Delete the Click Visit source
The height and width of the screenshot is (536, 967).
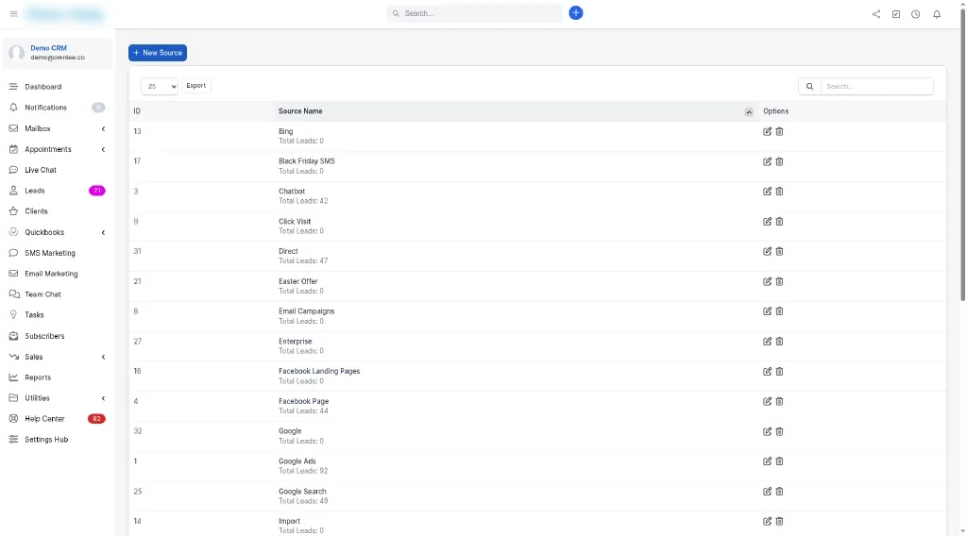click(x=779, y=221)
